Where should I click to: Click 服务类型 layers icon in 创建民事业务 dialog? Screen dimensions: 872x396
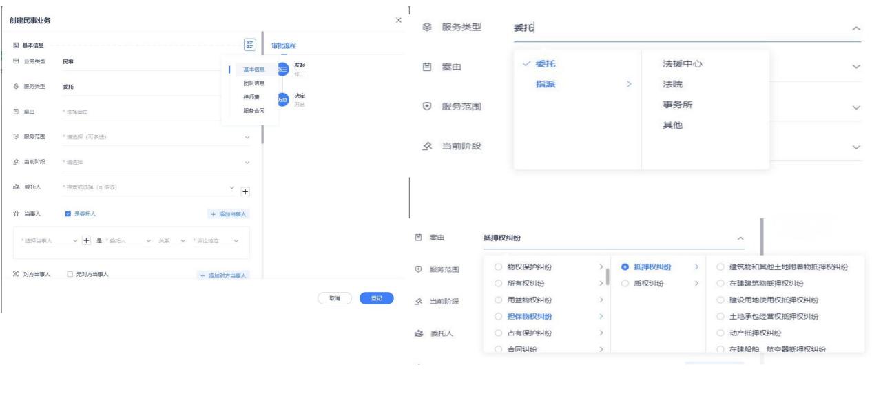pyautogui.click(x=17, y=87)
